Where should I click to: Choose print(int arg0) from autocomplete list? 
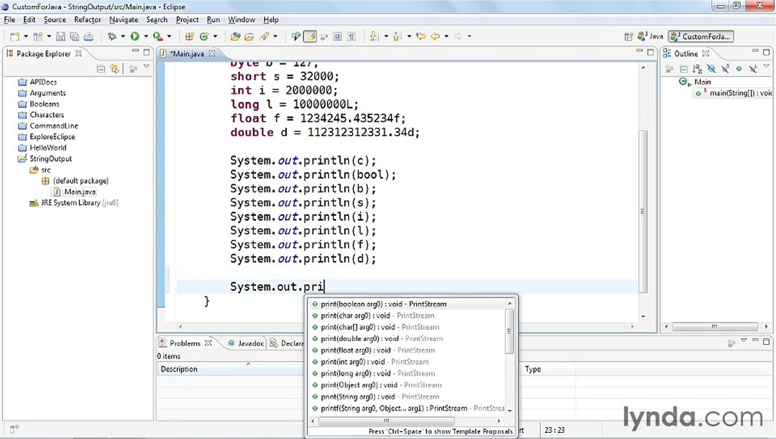[409, 362]
